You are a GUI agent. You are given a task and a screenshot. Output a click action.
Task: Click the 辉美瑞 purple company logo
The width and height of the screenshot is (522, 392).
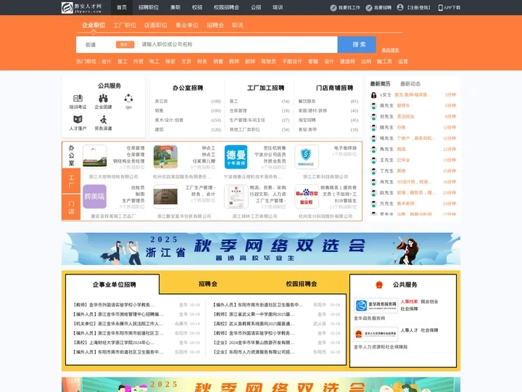(94, 196)
